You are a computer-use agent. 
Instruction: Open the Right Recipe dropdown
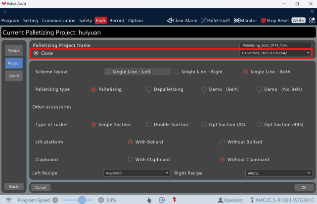click(x=278, y=173)
